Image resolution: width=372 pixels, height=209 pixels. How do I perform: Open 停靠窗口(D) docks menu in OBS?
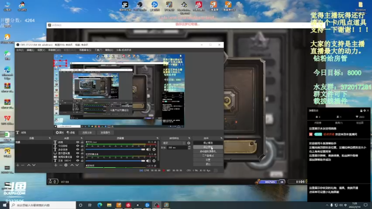tap(54, 50)
